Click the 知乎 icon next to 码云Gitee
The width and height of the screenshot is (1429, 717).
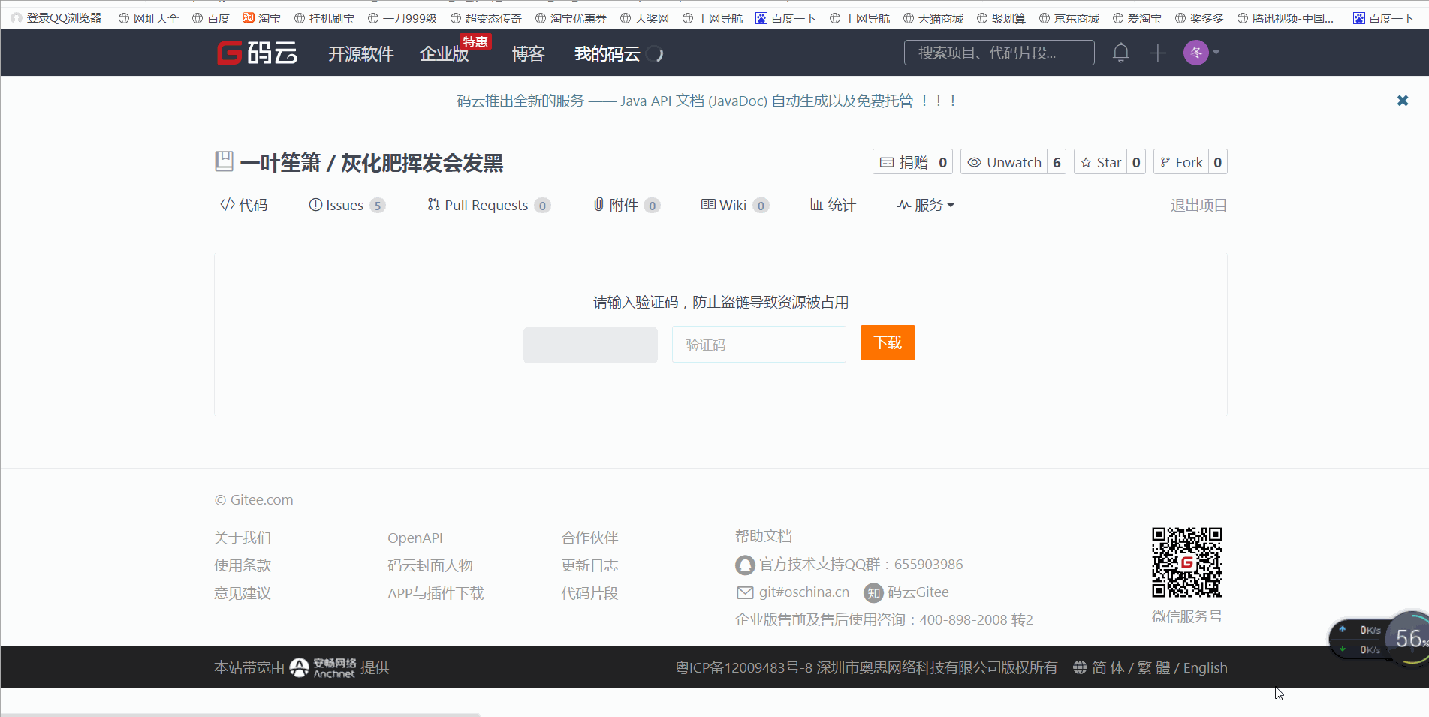[873, 593]
